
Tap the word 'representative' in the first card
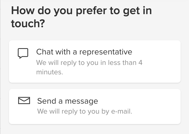point(106,52)
